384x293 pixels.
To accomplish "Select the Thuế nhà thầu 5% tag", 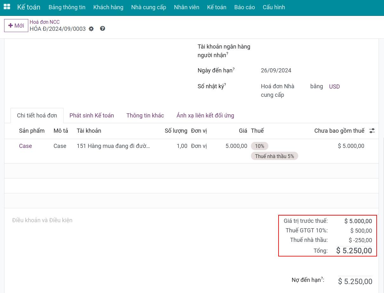I will pos(274,156).
